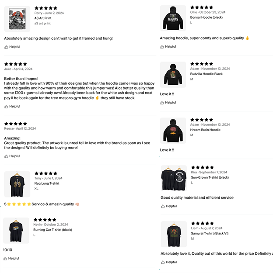This screenshot has width=273, height=273.
Task: Click thumbs-up icon under Kevin's 10/10 review
Action: tap(6, 258)
